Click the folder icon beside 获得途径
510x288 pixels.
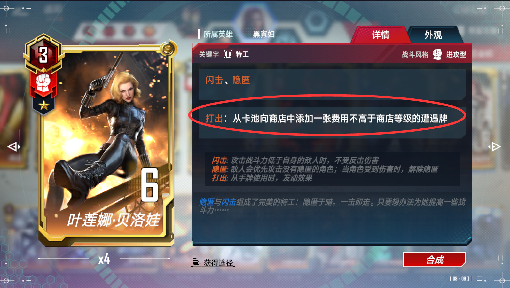pos(197,262)
